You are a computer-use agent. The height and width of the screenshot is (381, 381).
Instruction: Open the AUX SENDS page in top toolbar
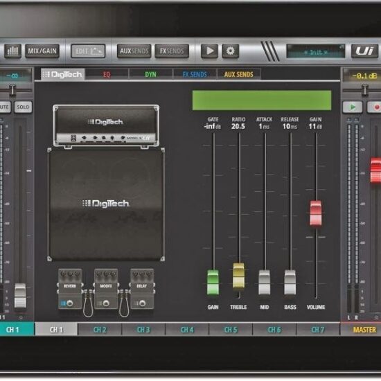(x=134, y=51)
